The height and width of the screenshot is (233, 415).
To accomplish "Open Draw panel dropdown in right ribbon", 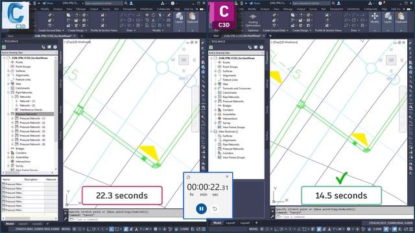I will [x=355, y=30].
